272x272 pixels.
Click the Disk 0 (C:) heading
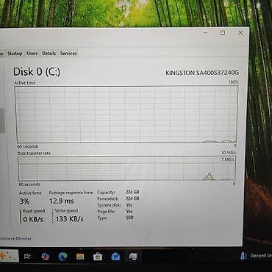37,72
